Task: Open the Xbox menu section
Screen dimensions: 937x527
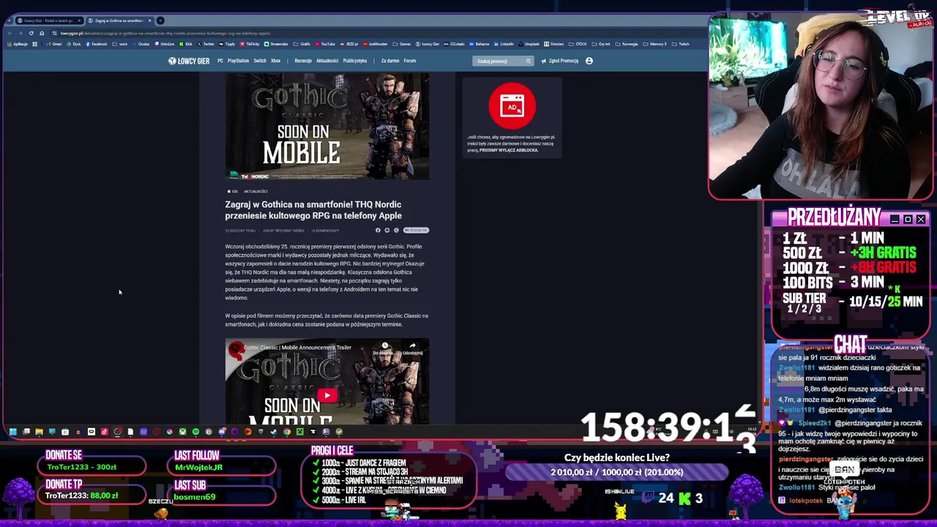Action: coord(275,61)
